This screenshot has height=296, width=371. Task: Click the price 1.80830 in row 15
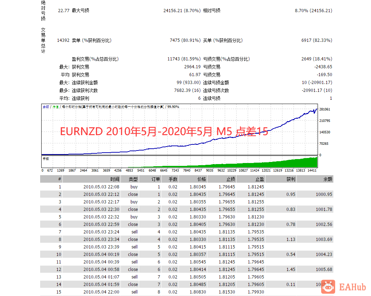pyautogui.click(x=198, y=292)
